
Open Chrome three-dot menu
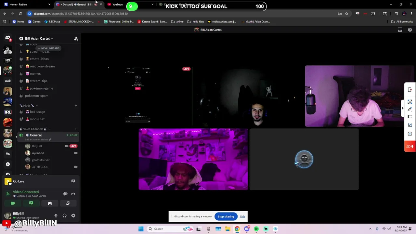click(411, 14)
